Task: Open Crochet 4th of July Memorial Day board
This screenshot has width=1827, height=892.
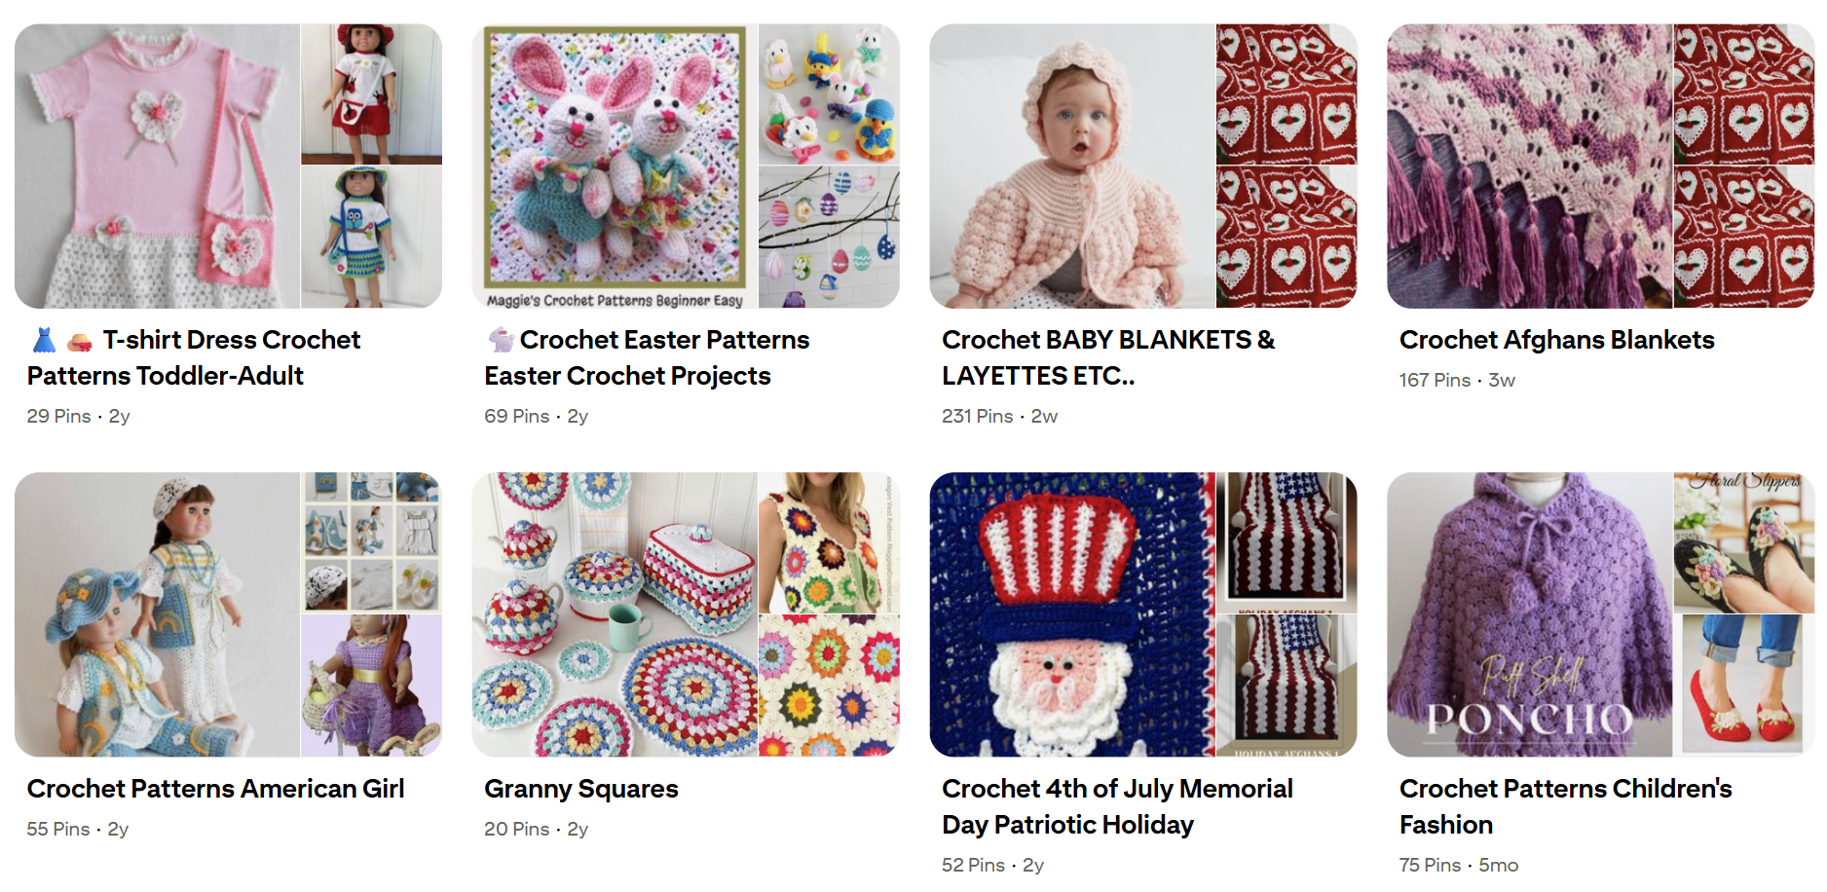Action: pyautogui.click(x=1117, y=806)
